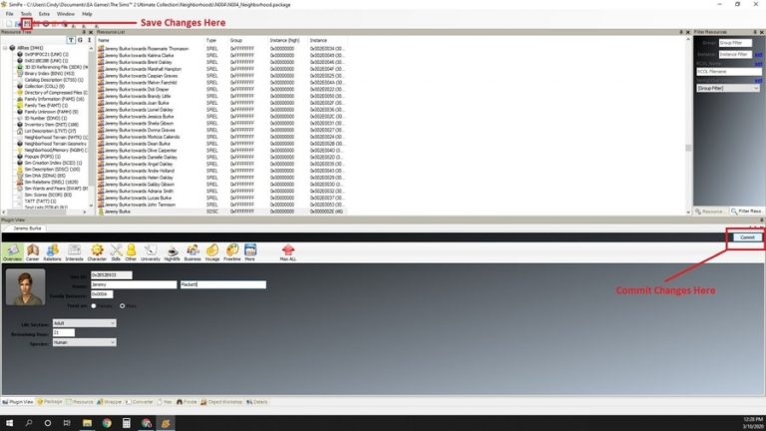Image resolution: width=766 pixels, height=431 pixels.
Task: Select the Skills icon
Action: 116,250
